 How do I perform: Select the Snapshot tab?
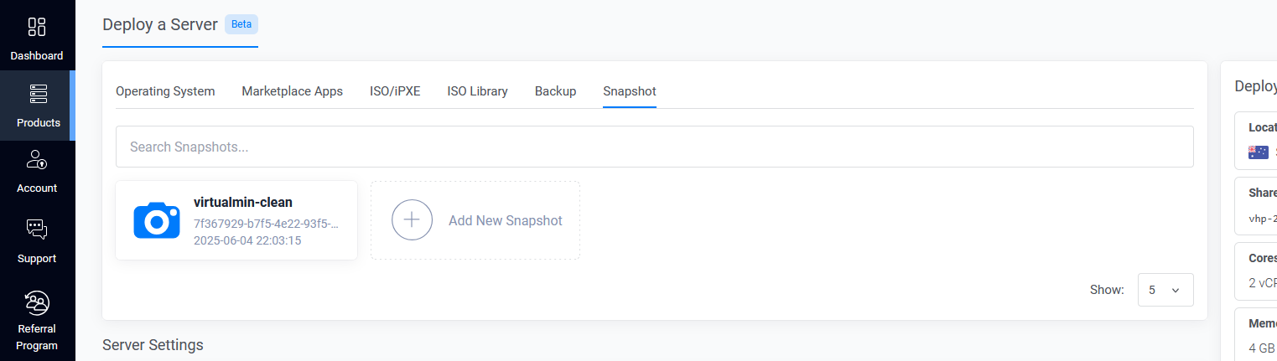pos(630,91)
